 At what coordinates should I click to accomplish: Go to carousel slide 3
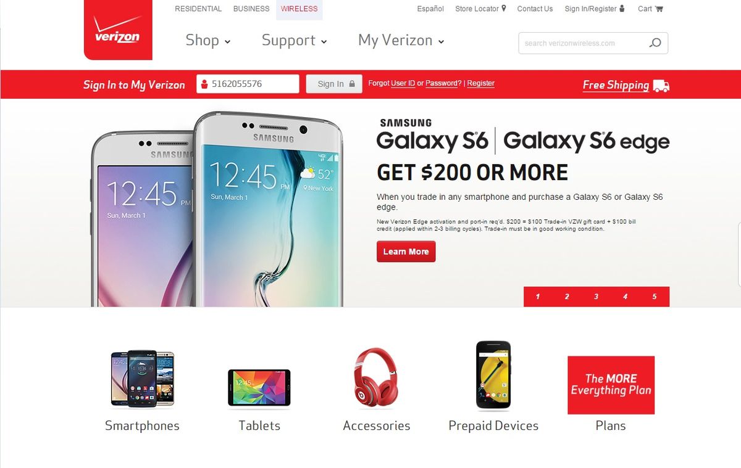596,297
